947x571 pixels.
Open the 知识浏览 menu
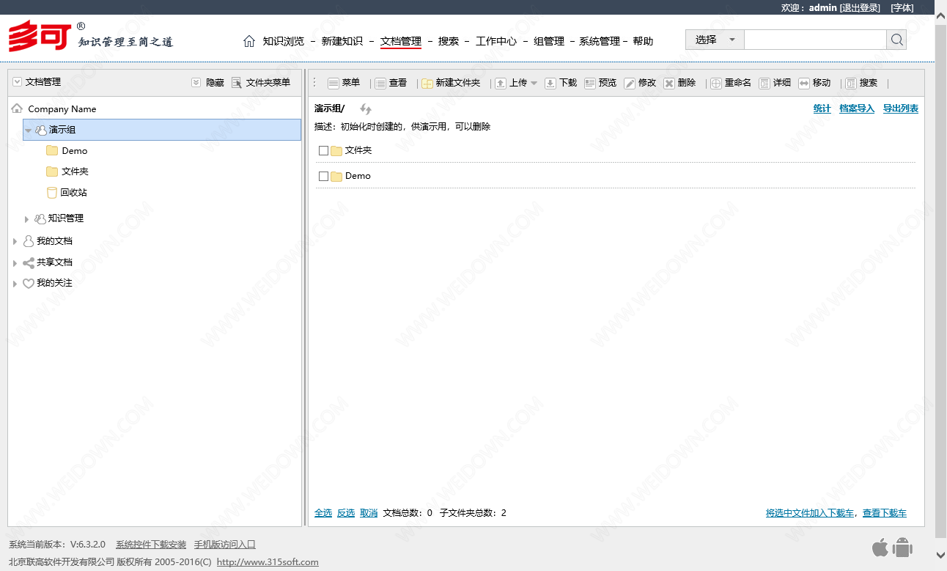(284, 41)
